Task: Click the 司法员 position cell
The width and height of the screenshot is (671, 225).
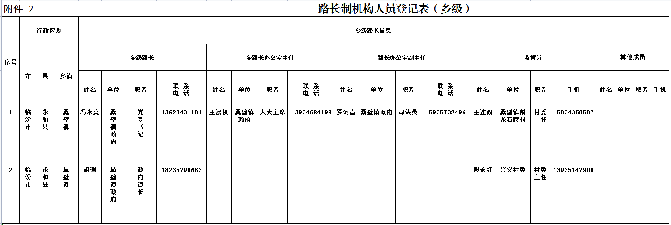Action: 408,112
